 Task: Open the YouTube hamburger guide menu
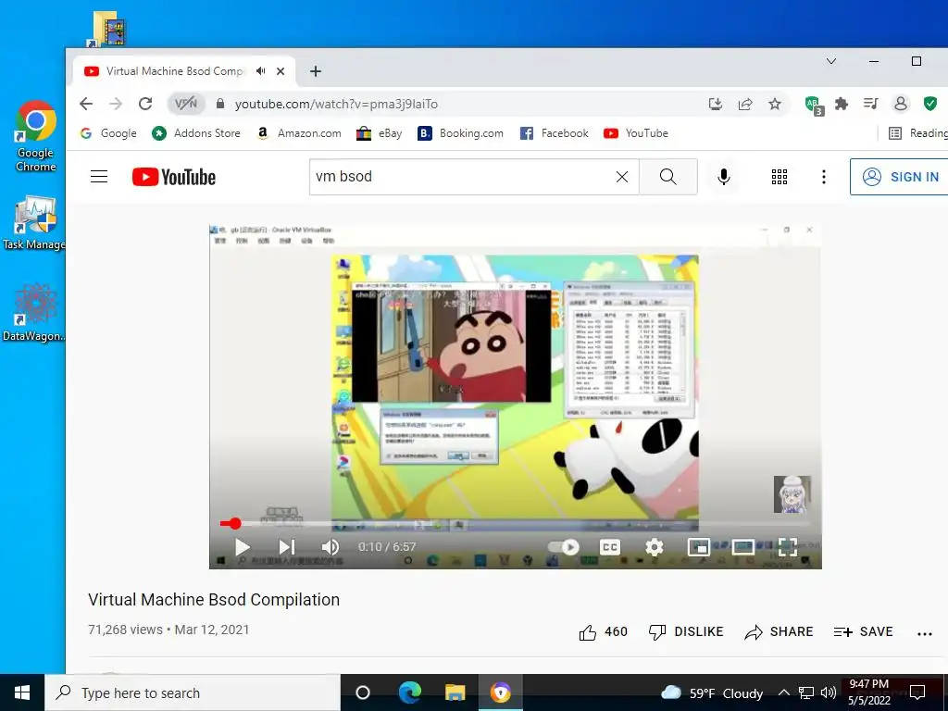coord(99,177)
